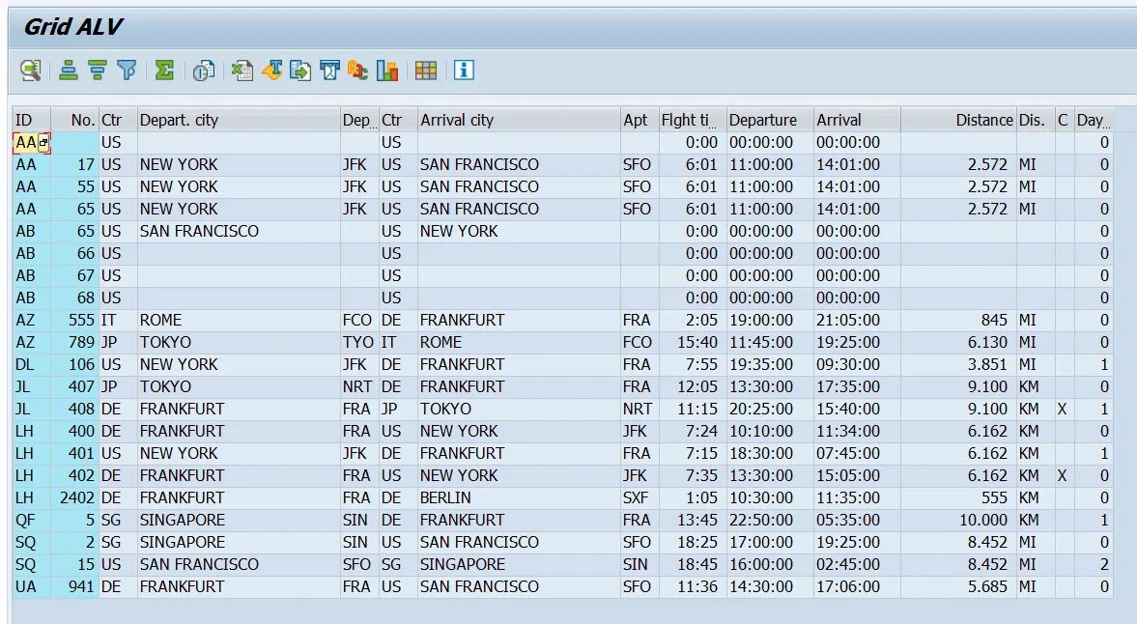
Task: Click flight number 400 cell
Action: tap(75, 431)
